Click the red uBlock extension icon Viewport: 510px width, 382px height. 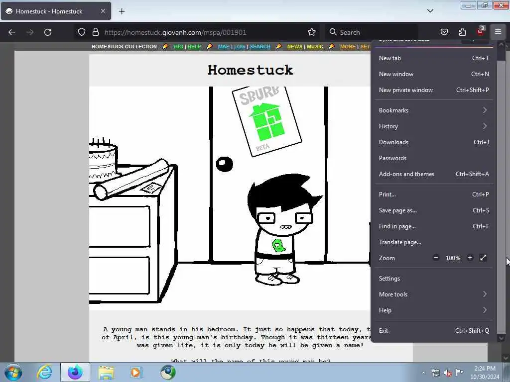(x=480, y=31)
